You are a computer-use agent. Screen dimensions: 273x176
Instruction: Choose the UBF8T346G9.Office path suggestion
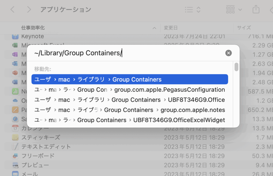click(130, 100)
